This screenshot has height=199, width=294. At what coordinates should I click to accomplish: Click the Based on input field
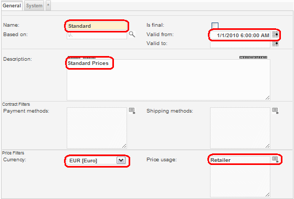[97, 35]
